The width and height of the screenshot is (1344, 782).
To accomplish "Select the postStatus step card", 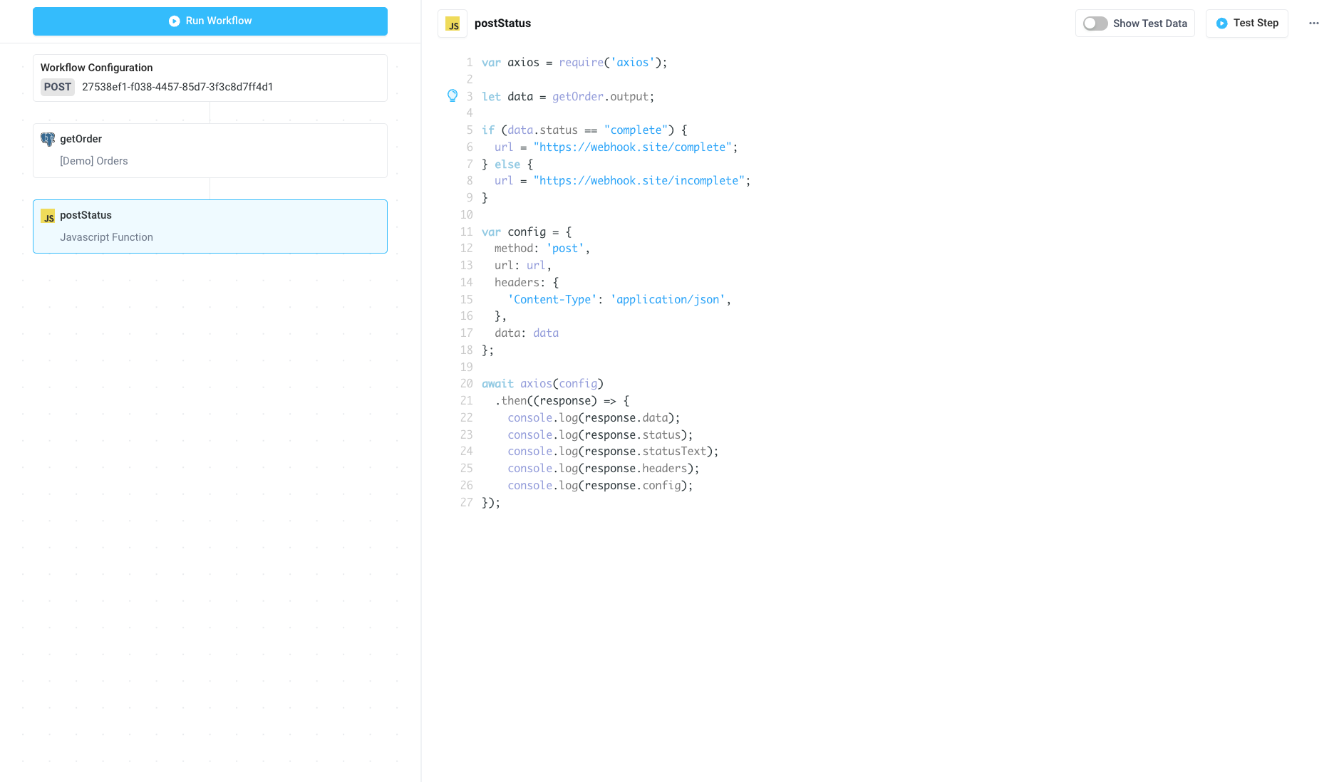I will point(210,226).
